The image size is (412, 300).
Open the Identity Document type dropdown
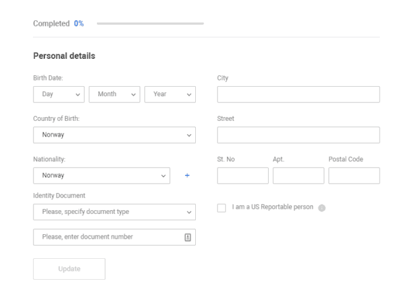[114, 212]
